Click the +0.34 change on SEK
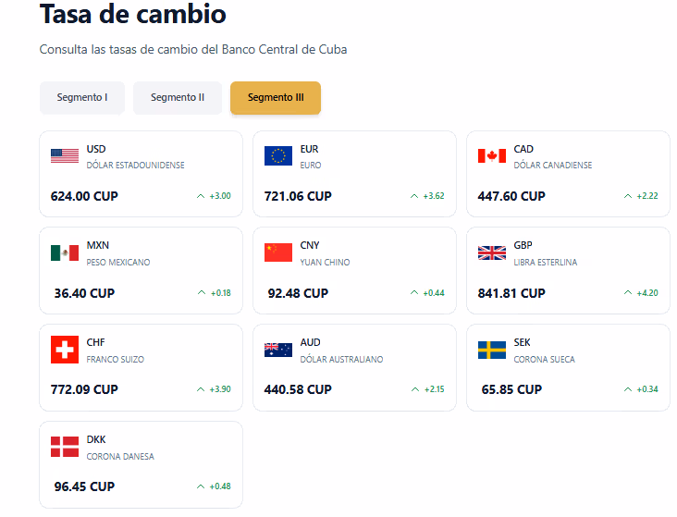Screen dimensions: 677x517 pyautogui.click(x=647, y=389)
